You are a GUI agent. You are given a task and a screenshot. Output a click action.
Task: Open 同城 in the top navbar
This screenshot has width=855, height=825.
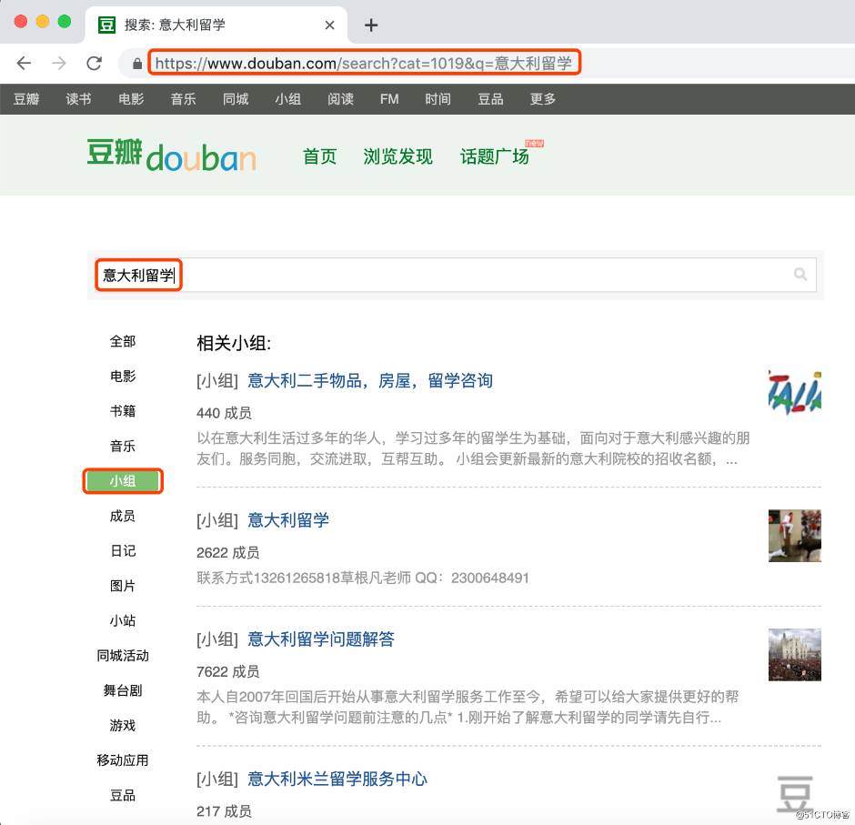236,99
